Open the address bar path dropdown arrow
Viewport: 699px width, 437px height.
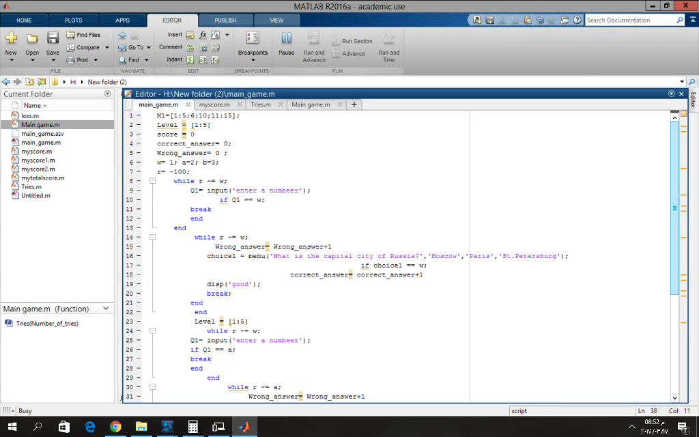[x=682, y=82]
